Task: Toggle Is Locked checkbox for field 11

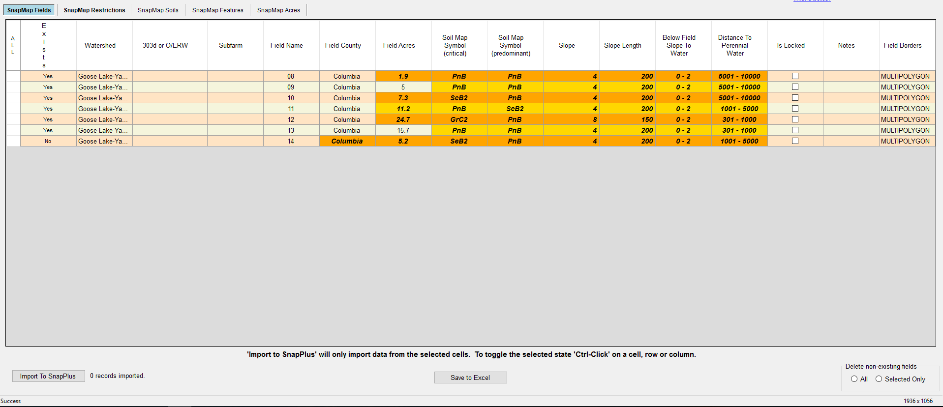Action: coord(795,109)
